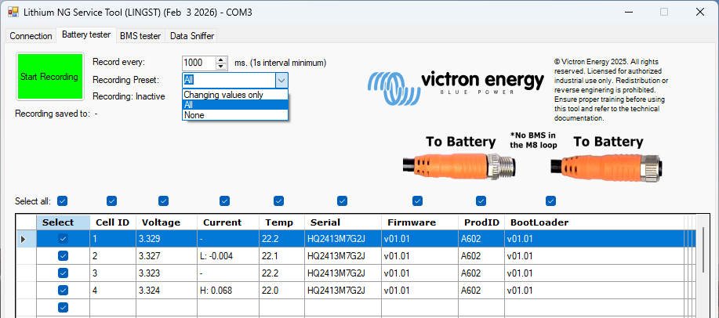Decrease the record interval with the down arrow
This screenshot has width=719, height=318.
[221, 67]
